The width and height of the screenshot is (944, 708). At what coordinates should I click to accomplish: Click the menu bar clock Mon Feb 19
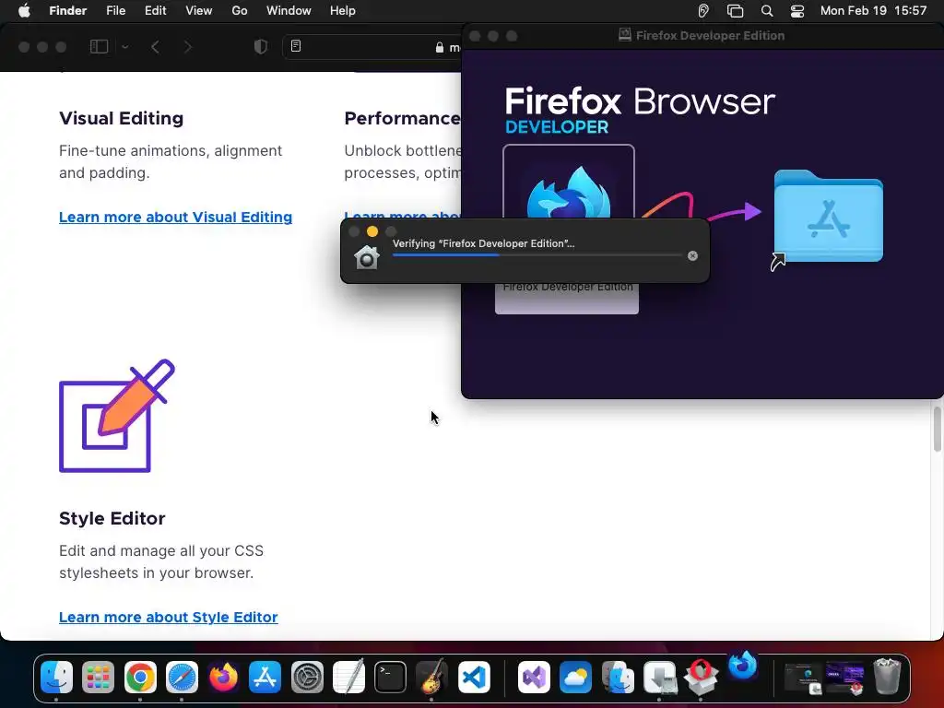pyautogui.click(x=874, y=11)
